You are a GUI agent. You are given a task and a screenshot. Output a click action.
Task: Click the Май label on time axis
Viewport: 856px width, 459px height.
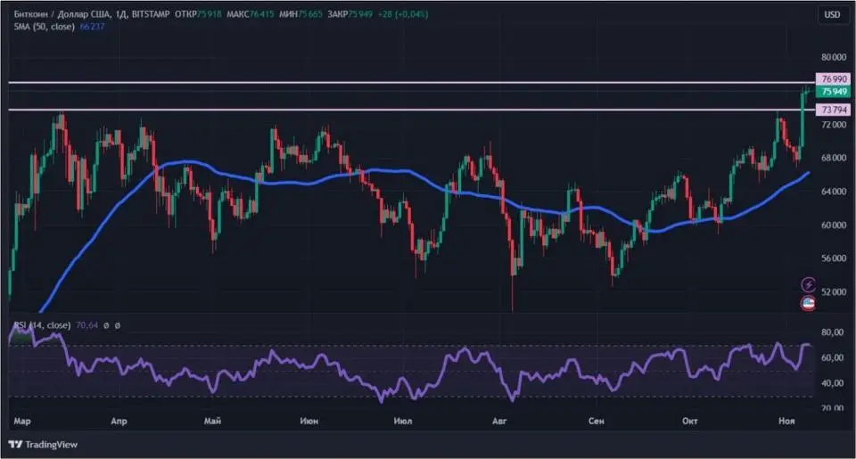pos(212,418)
